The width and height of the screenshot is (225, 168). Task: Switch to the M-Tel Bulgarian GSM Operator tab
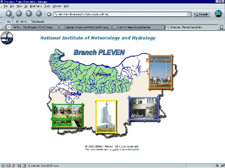[x=32, y=27]
